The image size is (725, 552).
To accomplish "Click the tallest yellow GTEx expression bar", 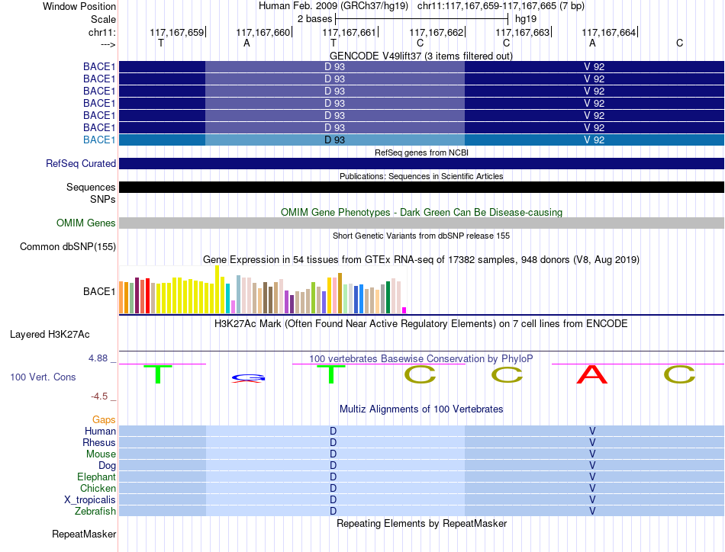I will [217, 290].
